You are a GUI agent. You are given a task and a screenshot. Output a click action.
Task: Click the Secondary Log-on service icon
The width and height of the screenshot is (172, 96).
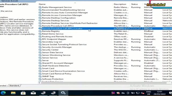tap(40, 42)
